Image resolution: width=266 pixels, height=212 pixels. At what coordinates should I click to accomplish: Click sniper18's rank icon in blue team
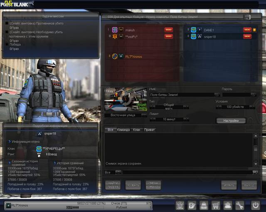click(x=199, y=36)
